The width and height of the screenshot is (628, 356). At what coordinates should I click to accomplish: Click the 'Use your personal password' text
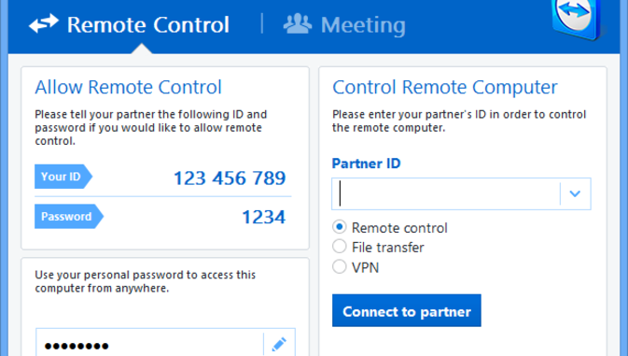point(145,281)
